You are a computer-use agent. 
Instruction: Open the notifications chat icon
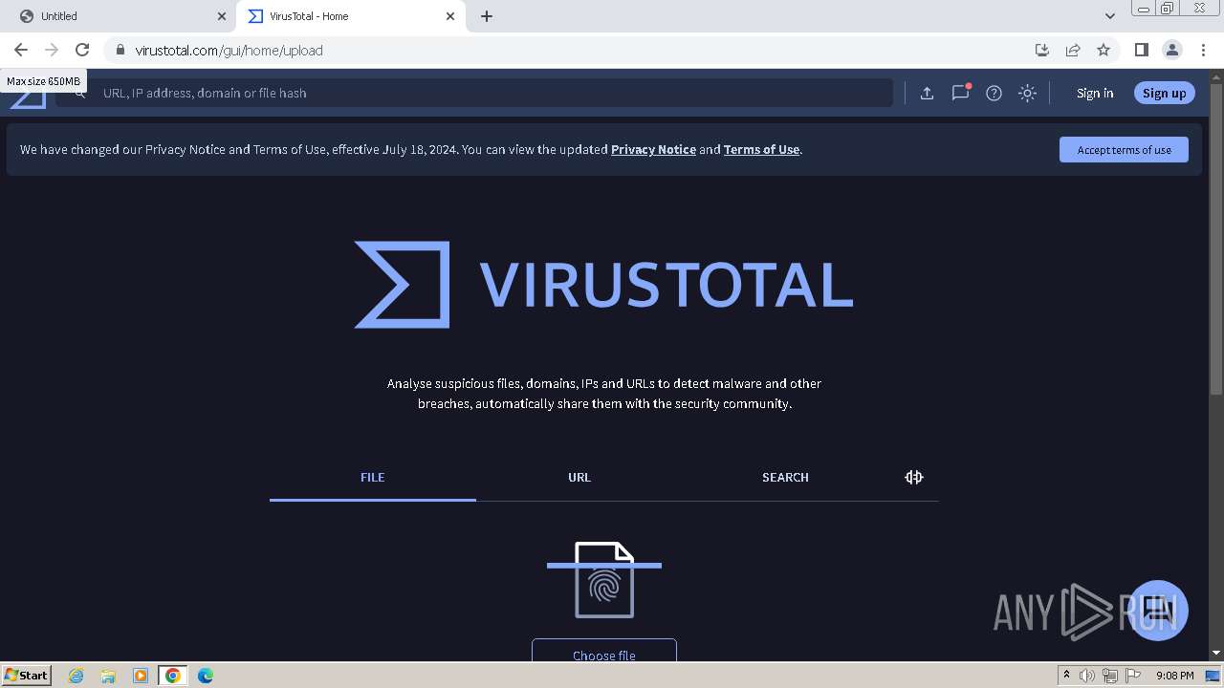tap(960, 93)
